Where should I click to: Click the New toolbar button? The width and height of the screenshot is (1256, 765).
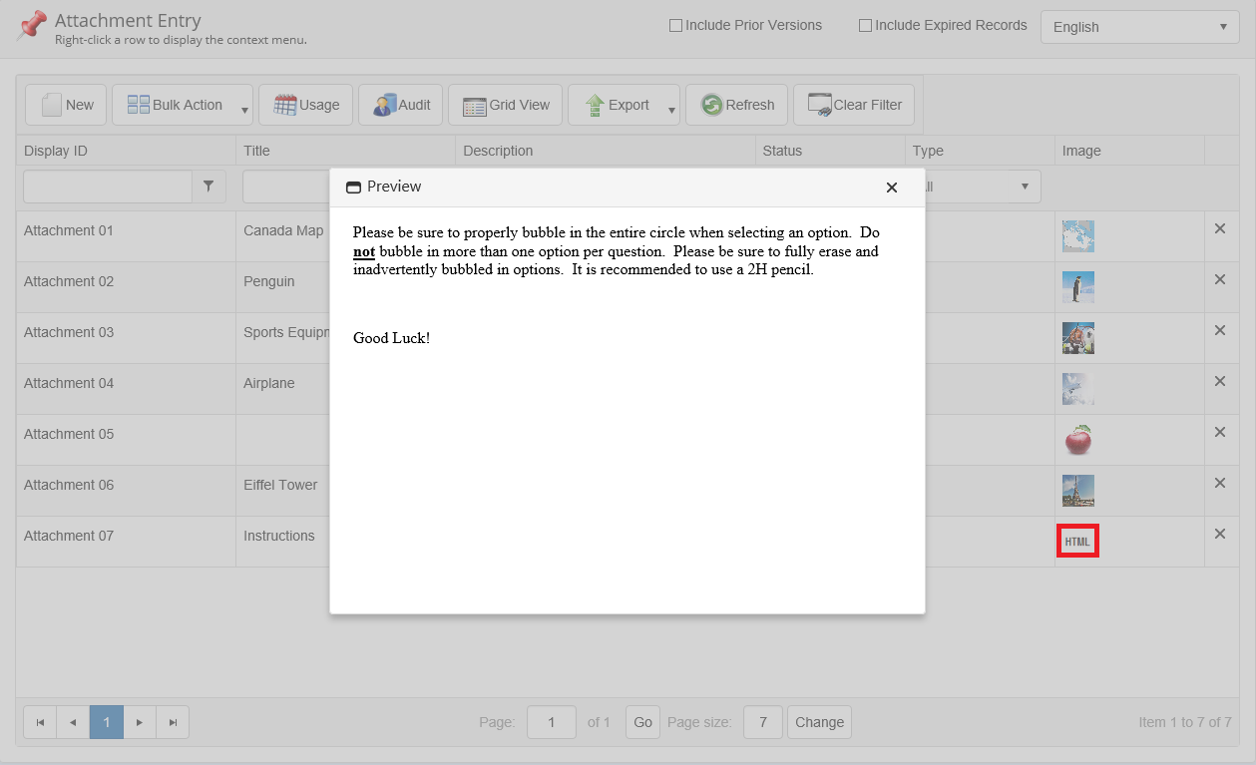point(66,105)
